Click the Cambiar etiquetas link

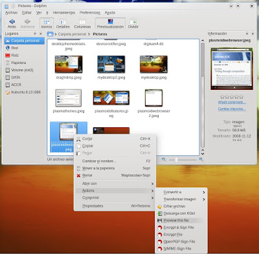tap(232, 109)
